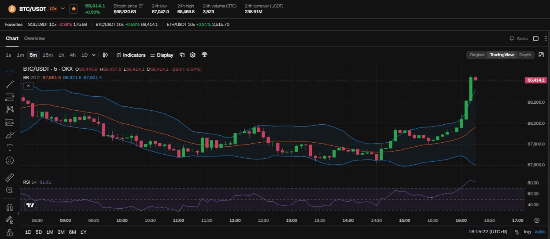The width and height of the screenshot is (550, 239).
Task: Choose the trend line drawing tool
Action: coord(10,84)
